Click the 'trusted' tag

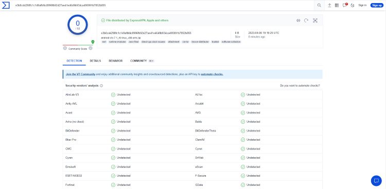click(215, 42)
